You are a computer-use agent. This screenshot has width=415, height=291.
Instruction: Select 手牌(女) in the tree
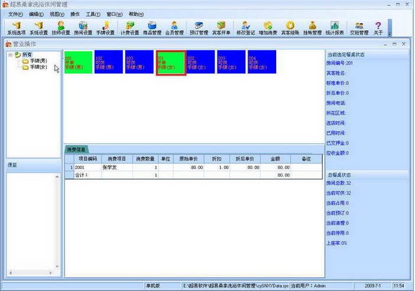tap(38, 67)
